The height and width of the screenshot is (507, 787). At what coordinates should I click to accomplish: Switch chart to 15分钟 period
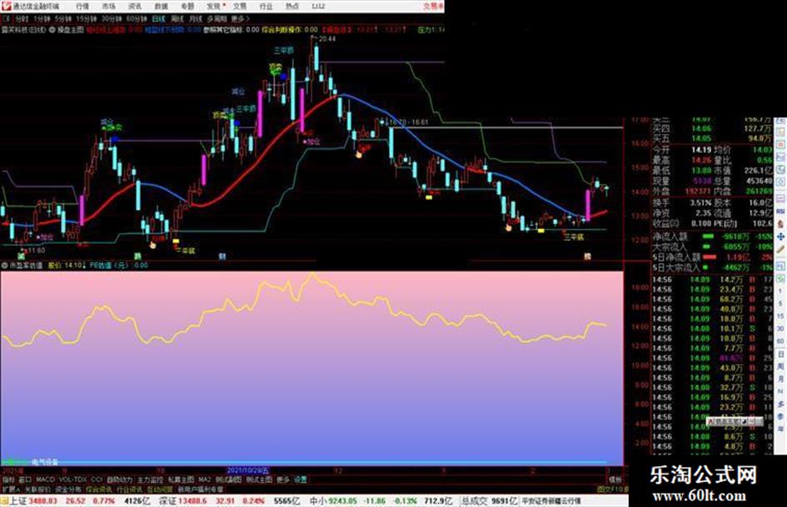pyautogui.click(x=87, y=18)
